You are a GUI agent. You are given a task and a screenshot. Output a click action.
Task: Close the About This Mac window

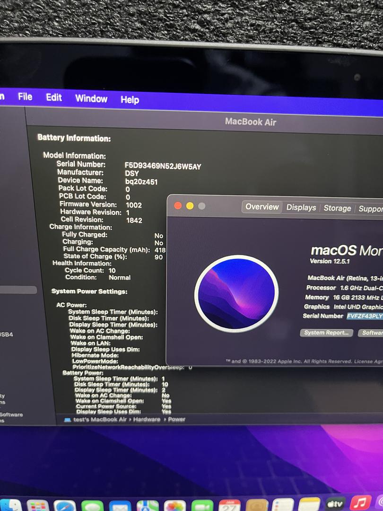coord(178,206)
